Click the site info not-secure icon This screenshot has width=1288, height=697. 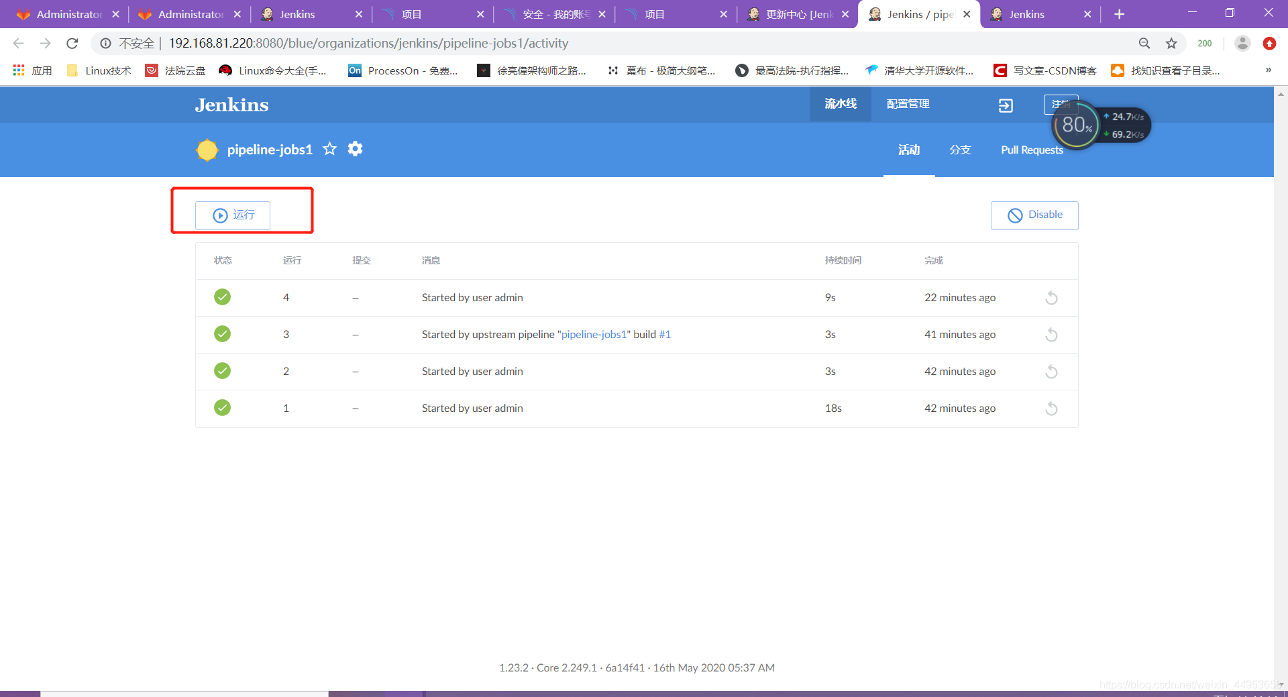(105, 44)
